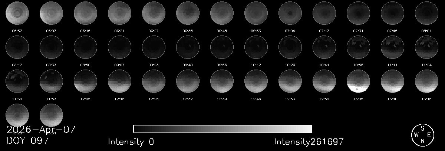The width and height of the screenshot is (445, 151).
Task: Click the grayscale intensity color bar
Action: coord(222,129)
